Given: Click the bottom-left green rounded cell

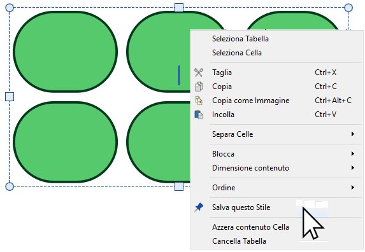Looking at the screenshot, I should coord(65,142).
